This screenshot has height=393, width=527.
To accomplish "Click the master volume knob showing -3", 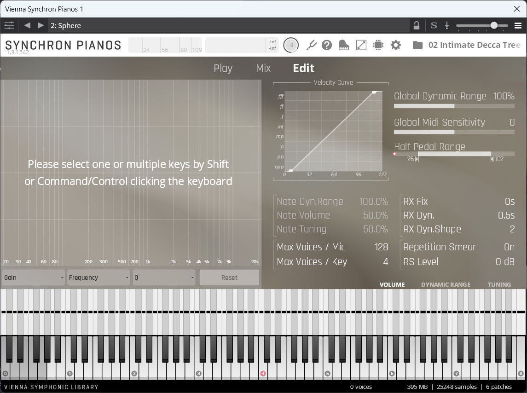I will point(291,45).
